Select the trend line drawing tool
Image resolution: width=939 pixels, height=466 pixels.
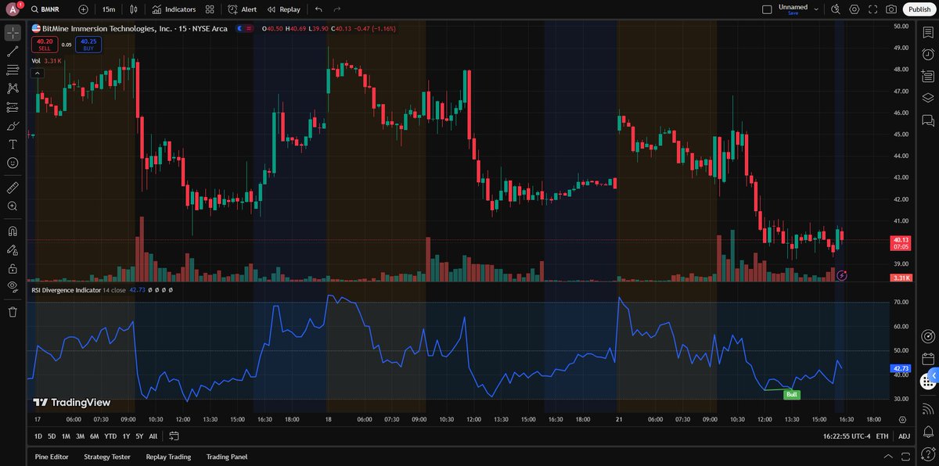point(13,52)
